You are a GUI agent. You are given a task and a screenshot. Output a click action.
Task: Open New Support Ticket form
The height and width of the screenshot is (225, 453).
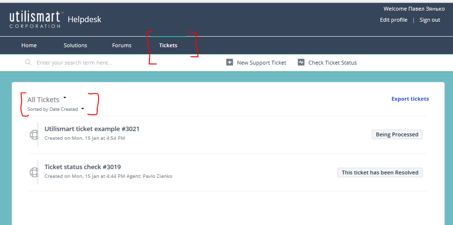[x=262, y=63]
